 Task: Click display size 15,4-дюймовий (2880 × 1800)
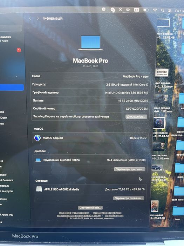click(126, 160)
